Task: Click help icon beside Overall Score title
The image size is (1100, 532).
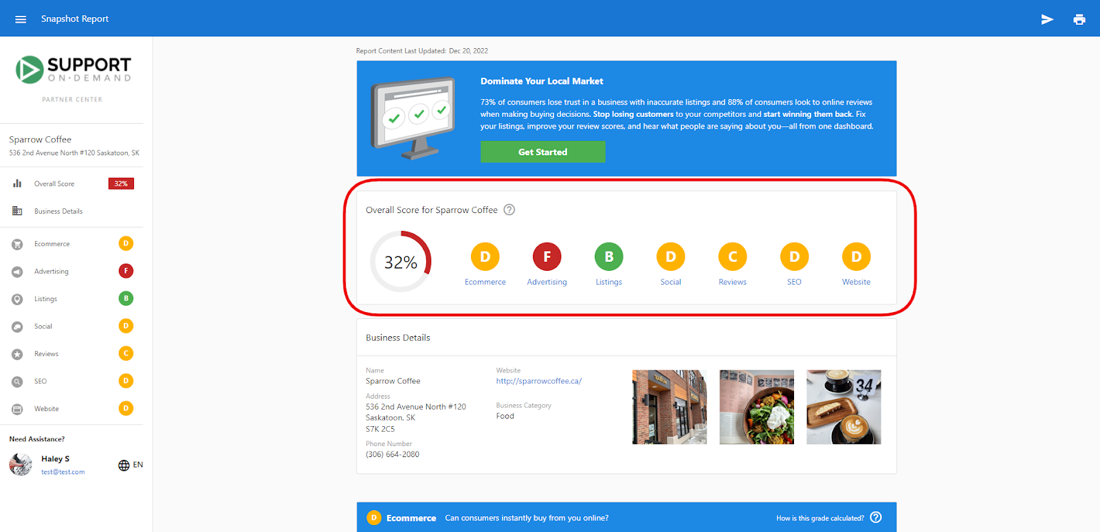Action: [509, 210]
